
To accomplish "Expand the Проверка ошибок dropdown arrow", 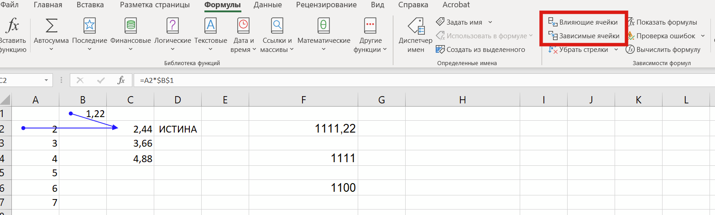I will [x=703, y=36].
